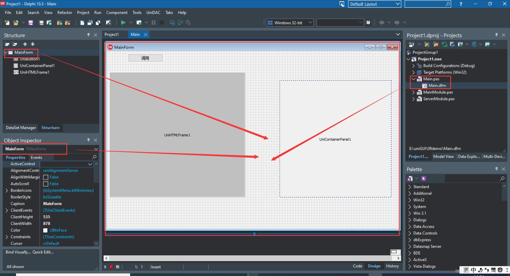Expand the MainModule.pas node
510x276 pixels.
pos(413,92)
